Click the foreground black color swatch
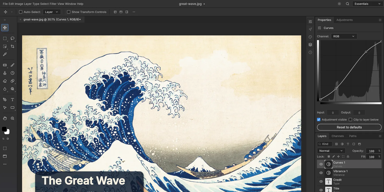384x192 pixels. click(4, 129)
